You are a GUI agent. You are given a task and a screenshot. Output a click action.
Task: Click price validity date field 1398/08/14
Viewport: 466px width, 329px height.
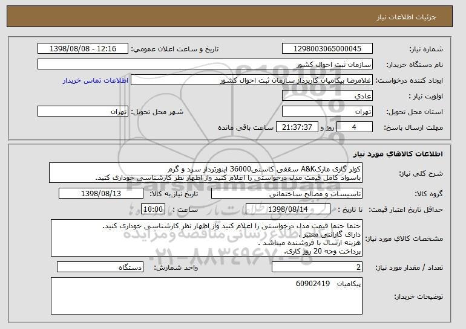point(288,209)
